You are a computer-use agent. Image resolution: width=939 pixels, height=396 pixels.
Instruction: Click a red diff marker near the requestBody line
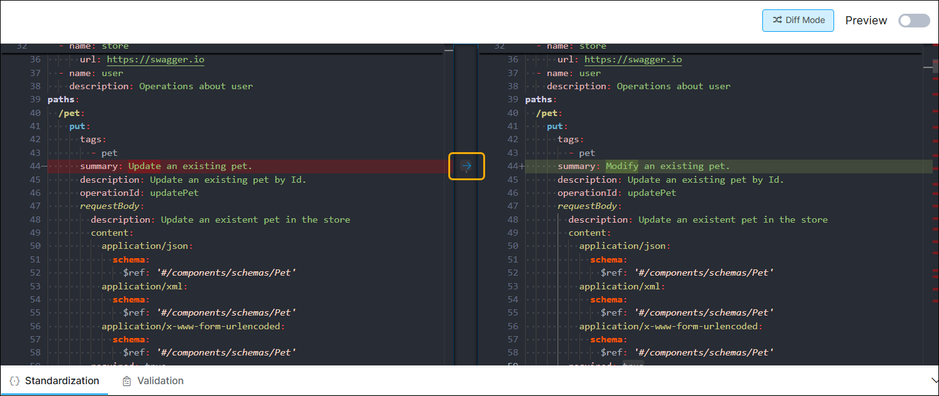click(935, 206)
